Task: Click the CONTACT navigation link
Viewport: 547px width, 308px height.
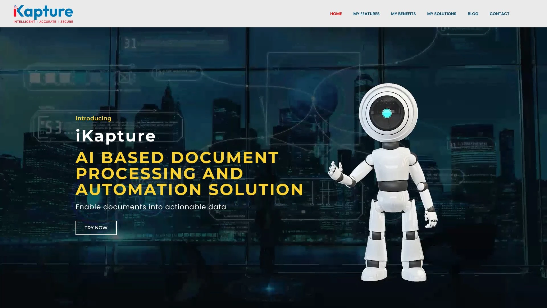Action: (499, 13)
